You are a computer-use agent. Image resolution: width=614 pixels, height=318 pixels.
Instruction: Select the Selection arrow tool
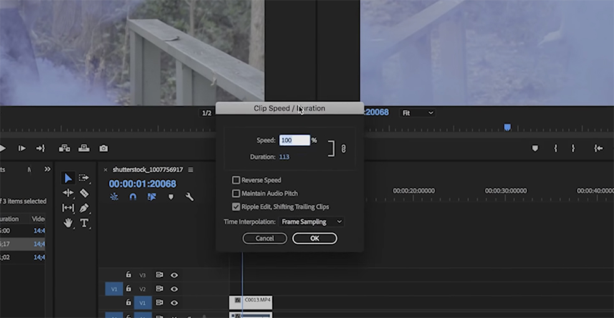68,178
